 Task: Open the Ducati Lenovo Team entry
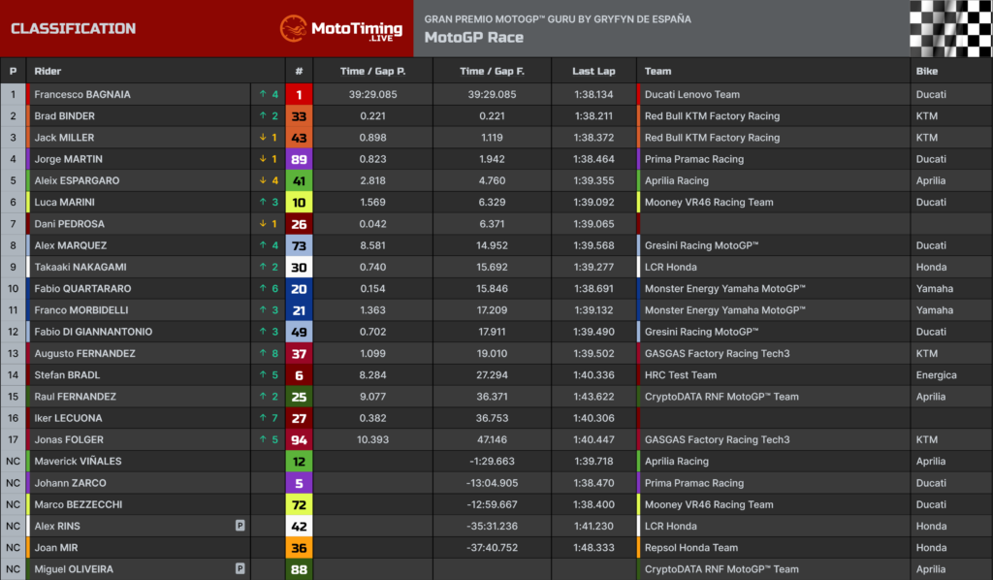coord(691,95)
